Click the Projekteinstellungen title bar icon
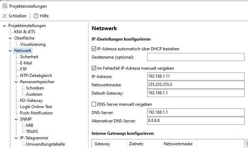Image resolution: width=248 pixels, height=148 pixels. [x=5, y=6]
